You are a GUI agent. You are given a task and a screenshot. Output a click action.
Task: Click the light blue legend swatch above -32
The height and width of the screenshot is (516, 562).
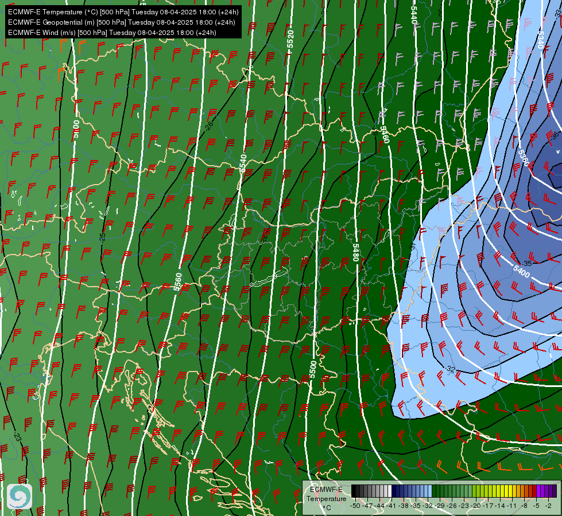click(x=430, y=491)
